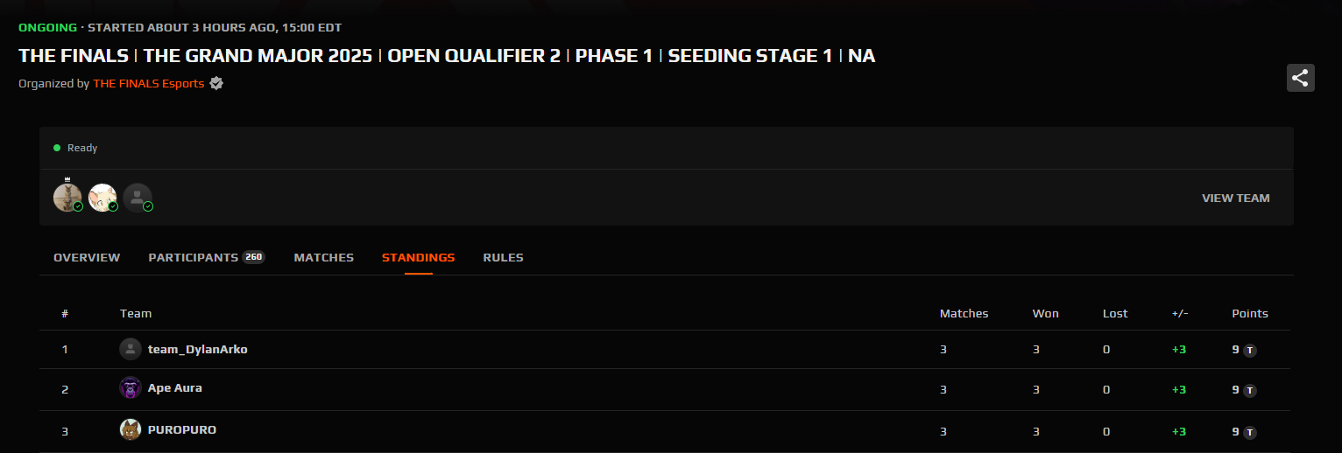Switch to the Overview tab

[x=87, y=258]
